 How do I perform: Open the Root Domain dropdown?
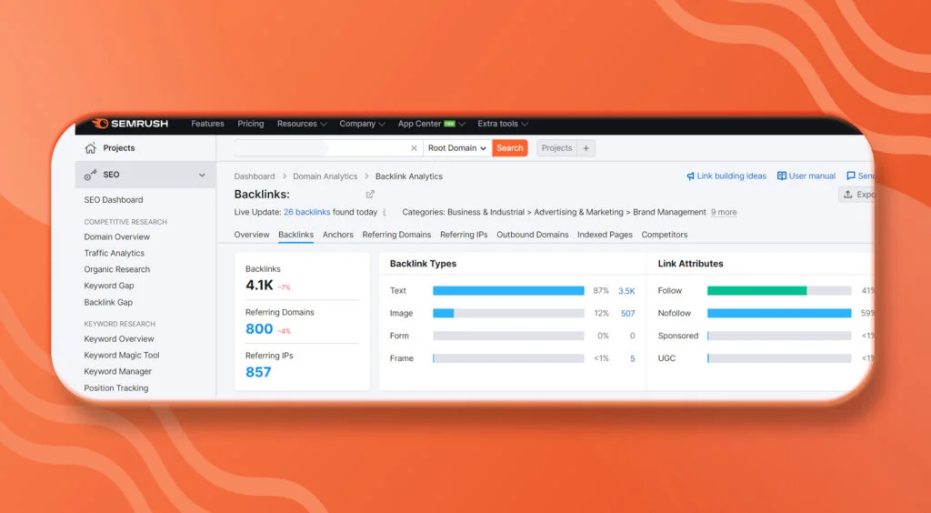457,148
